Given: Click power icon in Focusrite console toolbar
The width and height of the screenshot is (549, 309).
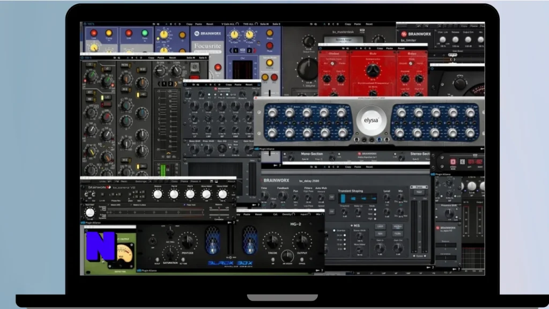Looking at the screenshot, I should 85,24.
